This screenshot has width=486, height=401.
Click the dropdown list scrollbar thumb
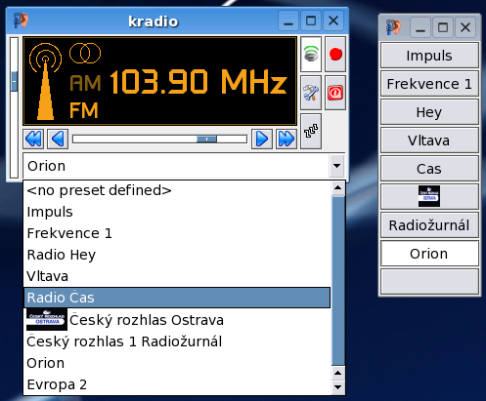click(x=337, y=280)
